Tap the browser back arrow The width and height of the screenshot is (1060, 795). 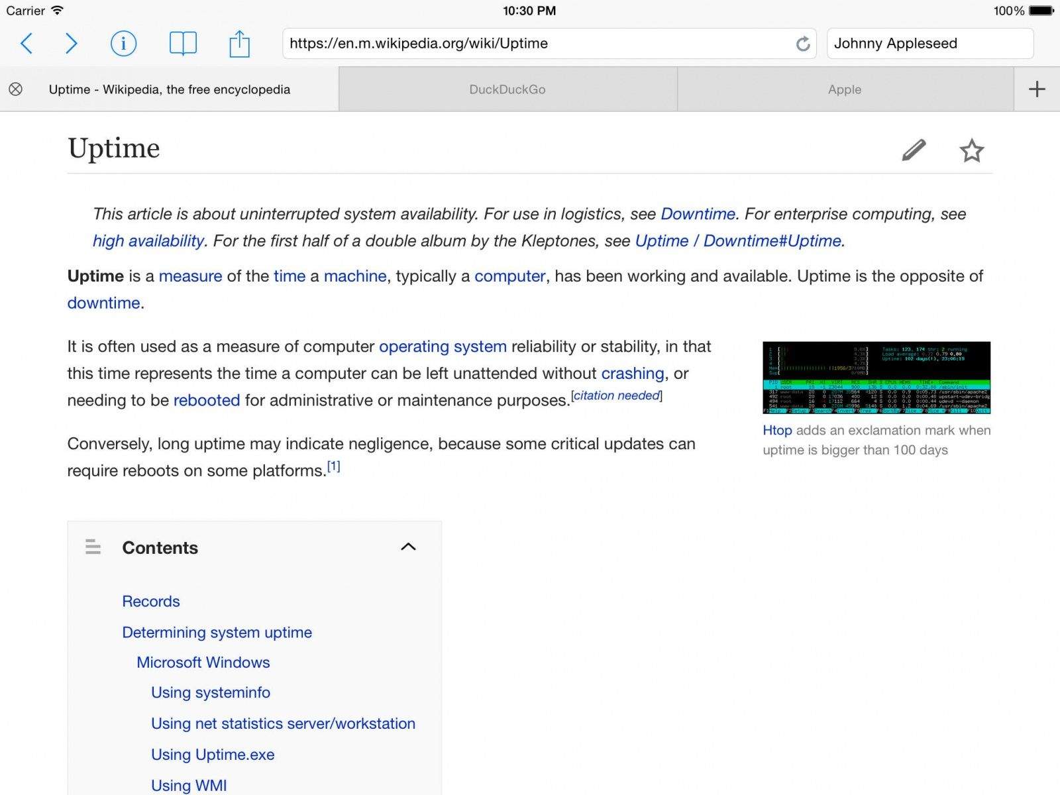26,44
